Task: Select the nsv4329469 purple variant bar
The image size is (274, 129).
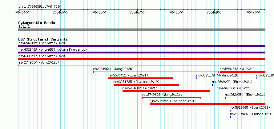Action: [142, 53]
